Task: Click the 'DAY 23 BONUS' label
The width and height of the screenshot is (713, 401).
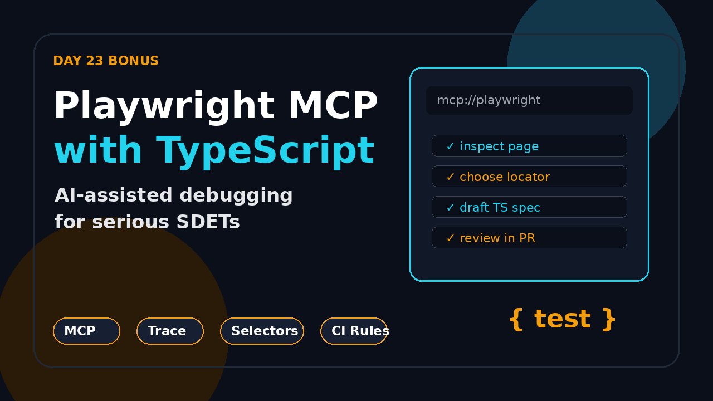Action: pos(106,61)
